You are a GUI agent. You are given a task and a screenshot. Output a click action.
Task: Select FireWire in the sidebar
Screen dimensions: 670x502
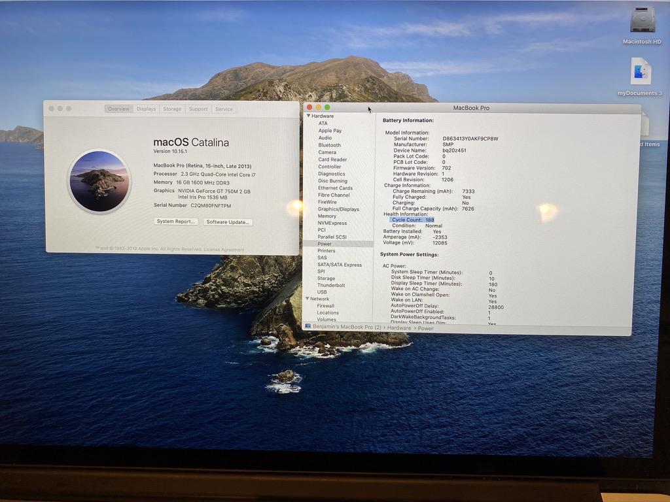[x=327, y=202]
